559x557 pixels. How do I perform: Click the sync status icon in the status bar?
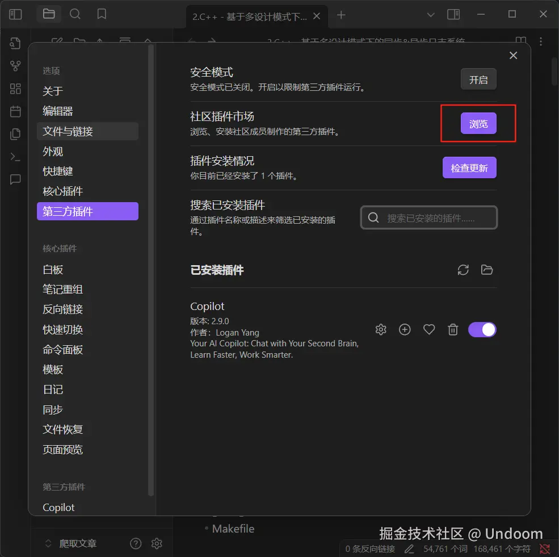545,549
